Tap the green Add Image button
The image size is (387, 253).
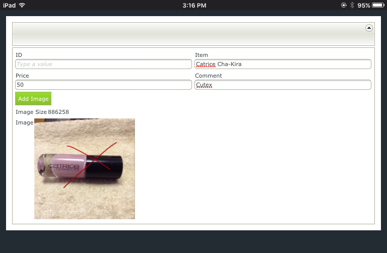point(33,99)
